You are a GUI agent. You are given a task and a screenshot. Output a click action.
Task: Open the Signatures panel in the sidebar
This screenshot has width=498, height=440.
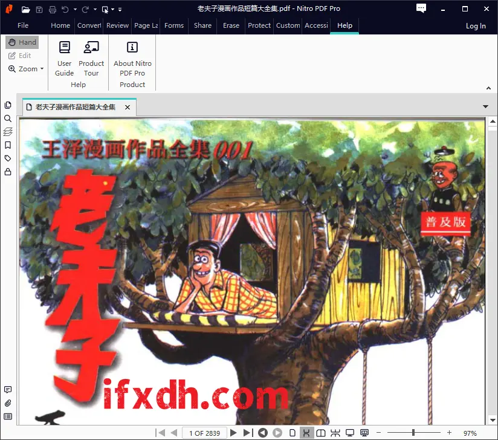(x=8, y=171)
